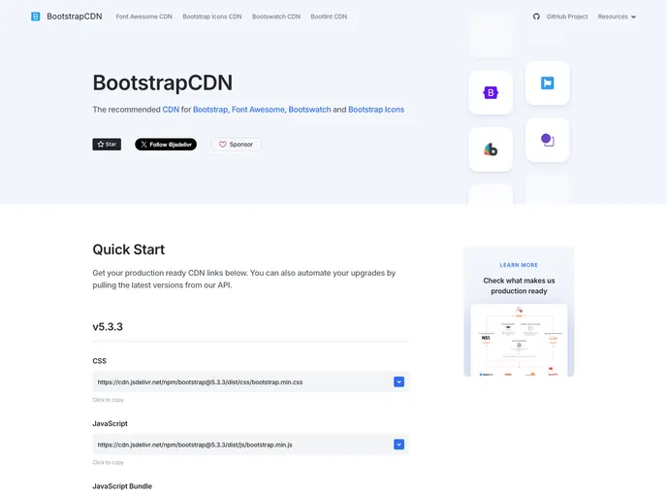Viewport: 667px width, 497px height.
Task: Go to Bootstrap Icons CDN page
Action: pos(212,17)
